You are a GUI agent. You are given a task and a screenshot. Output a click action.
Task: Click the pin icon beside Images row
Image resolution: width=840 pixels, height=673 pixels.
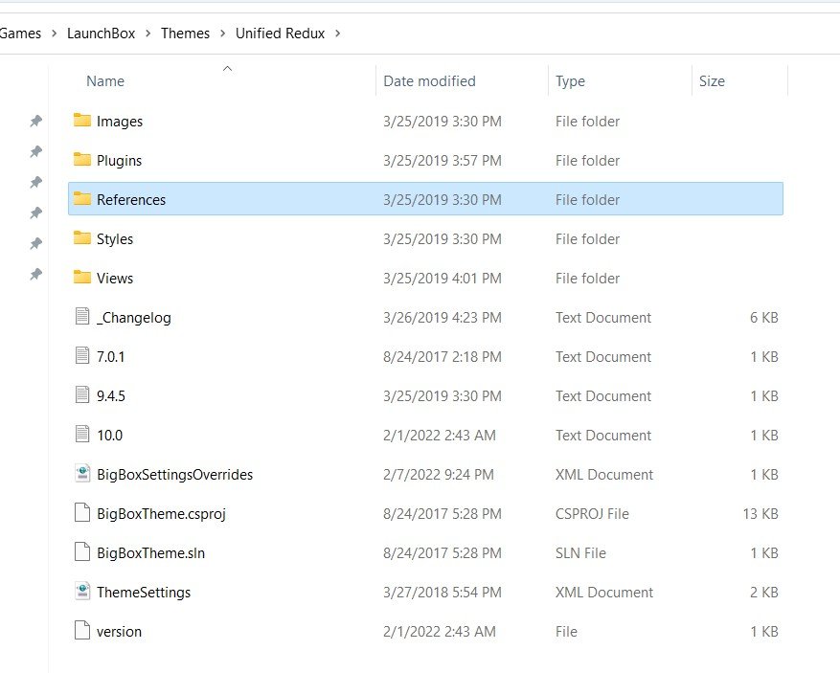(35, 121)
